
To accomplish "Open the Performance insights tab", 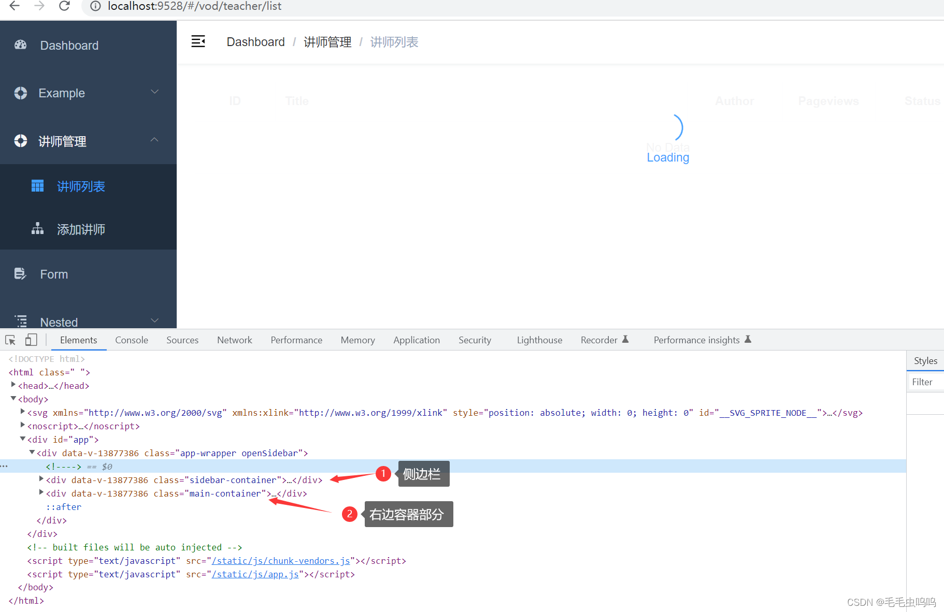I will [x=702, y=340].
